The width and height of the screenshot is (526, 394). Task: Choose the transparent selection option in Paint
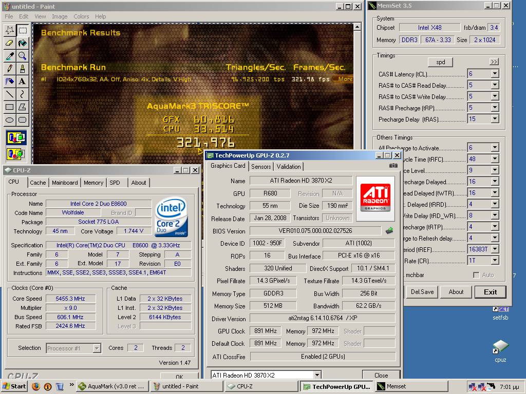pyautogui.click(x=16, y=154)
